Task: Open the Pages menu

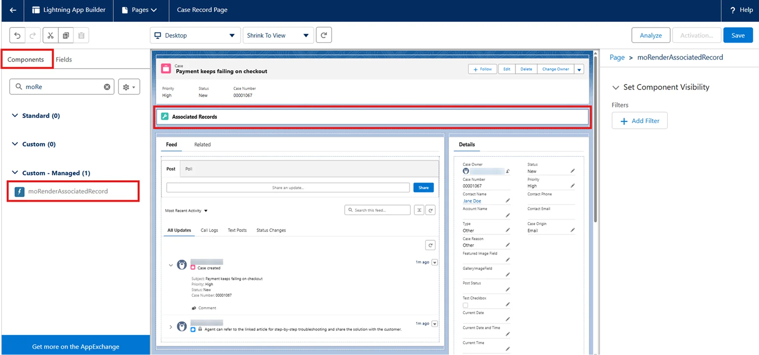Action: (139, 10)
